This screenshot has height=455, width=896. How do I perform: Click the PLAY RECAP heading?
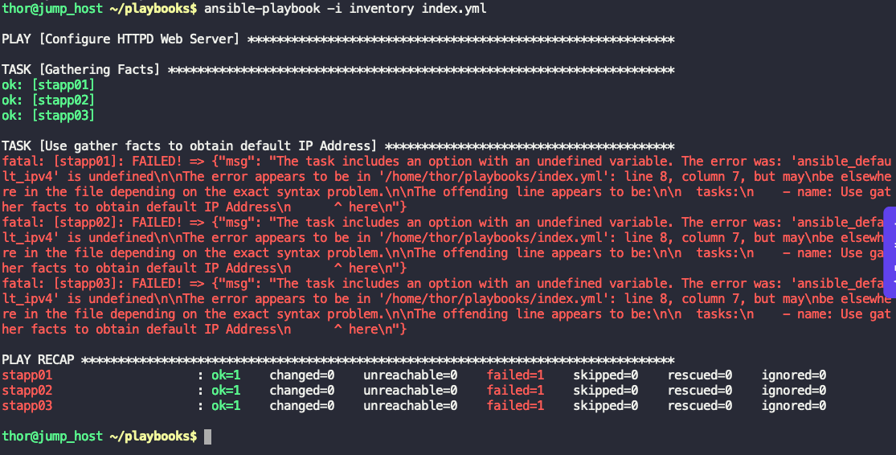click(39, 360)
